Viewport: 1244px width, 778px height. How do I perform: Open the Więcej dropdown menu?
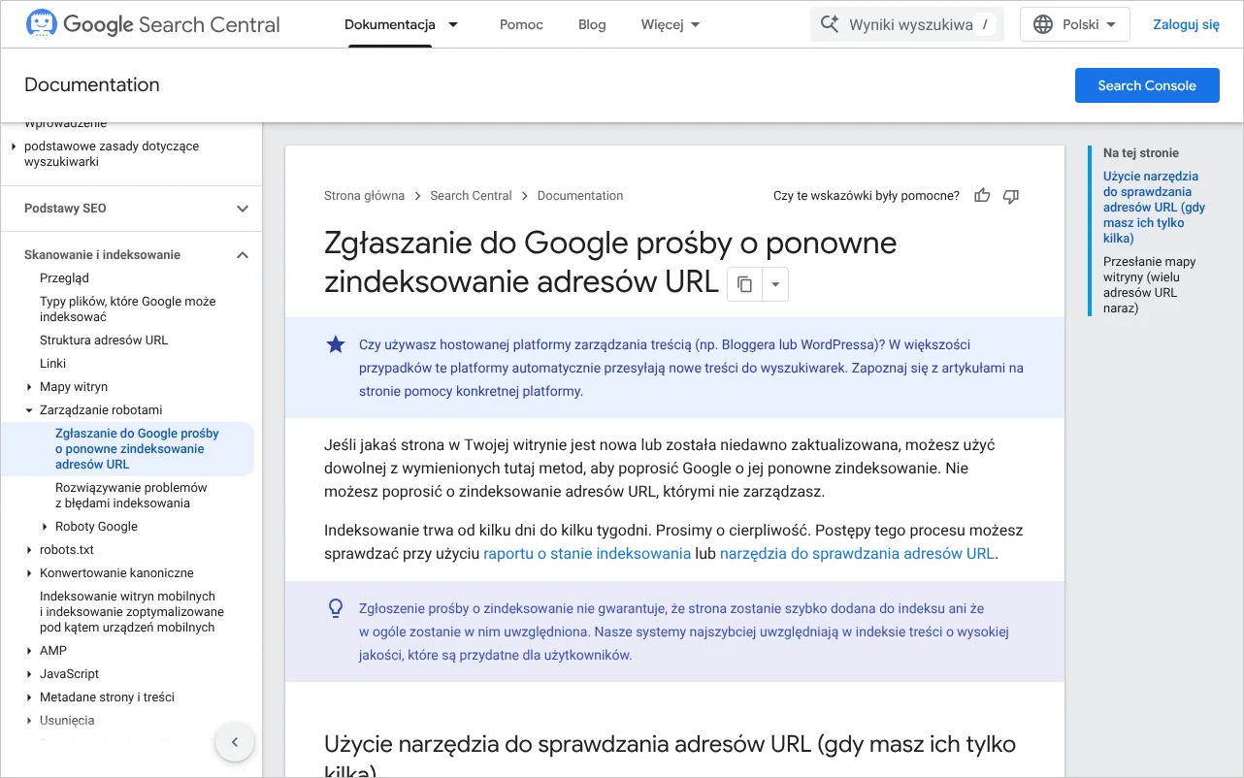click(671, 24)
